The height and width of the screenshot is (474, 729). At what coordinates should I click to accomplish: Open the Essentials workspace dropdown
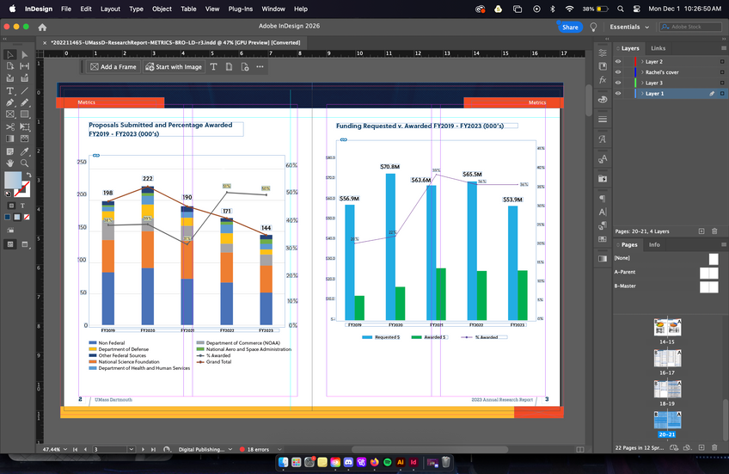629,27
